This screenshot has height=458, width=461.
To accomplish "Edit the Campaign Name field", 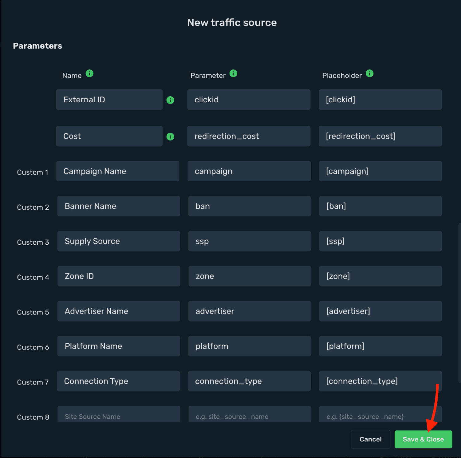I will pyautogui.click(x=118, y=171).
